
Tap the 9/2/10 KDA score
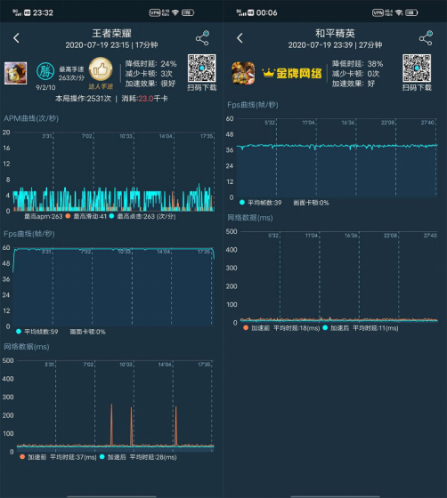pos(45,87)
